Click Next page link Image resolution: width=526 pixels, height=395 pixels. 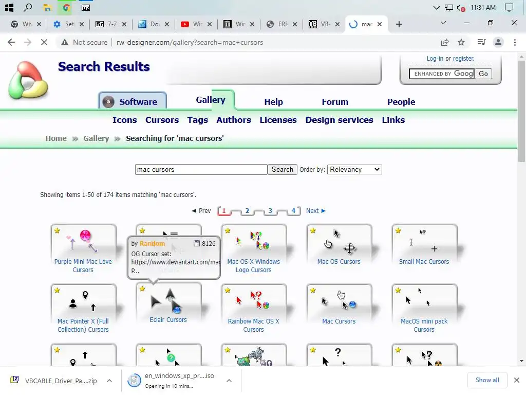pos(316,210)
